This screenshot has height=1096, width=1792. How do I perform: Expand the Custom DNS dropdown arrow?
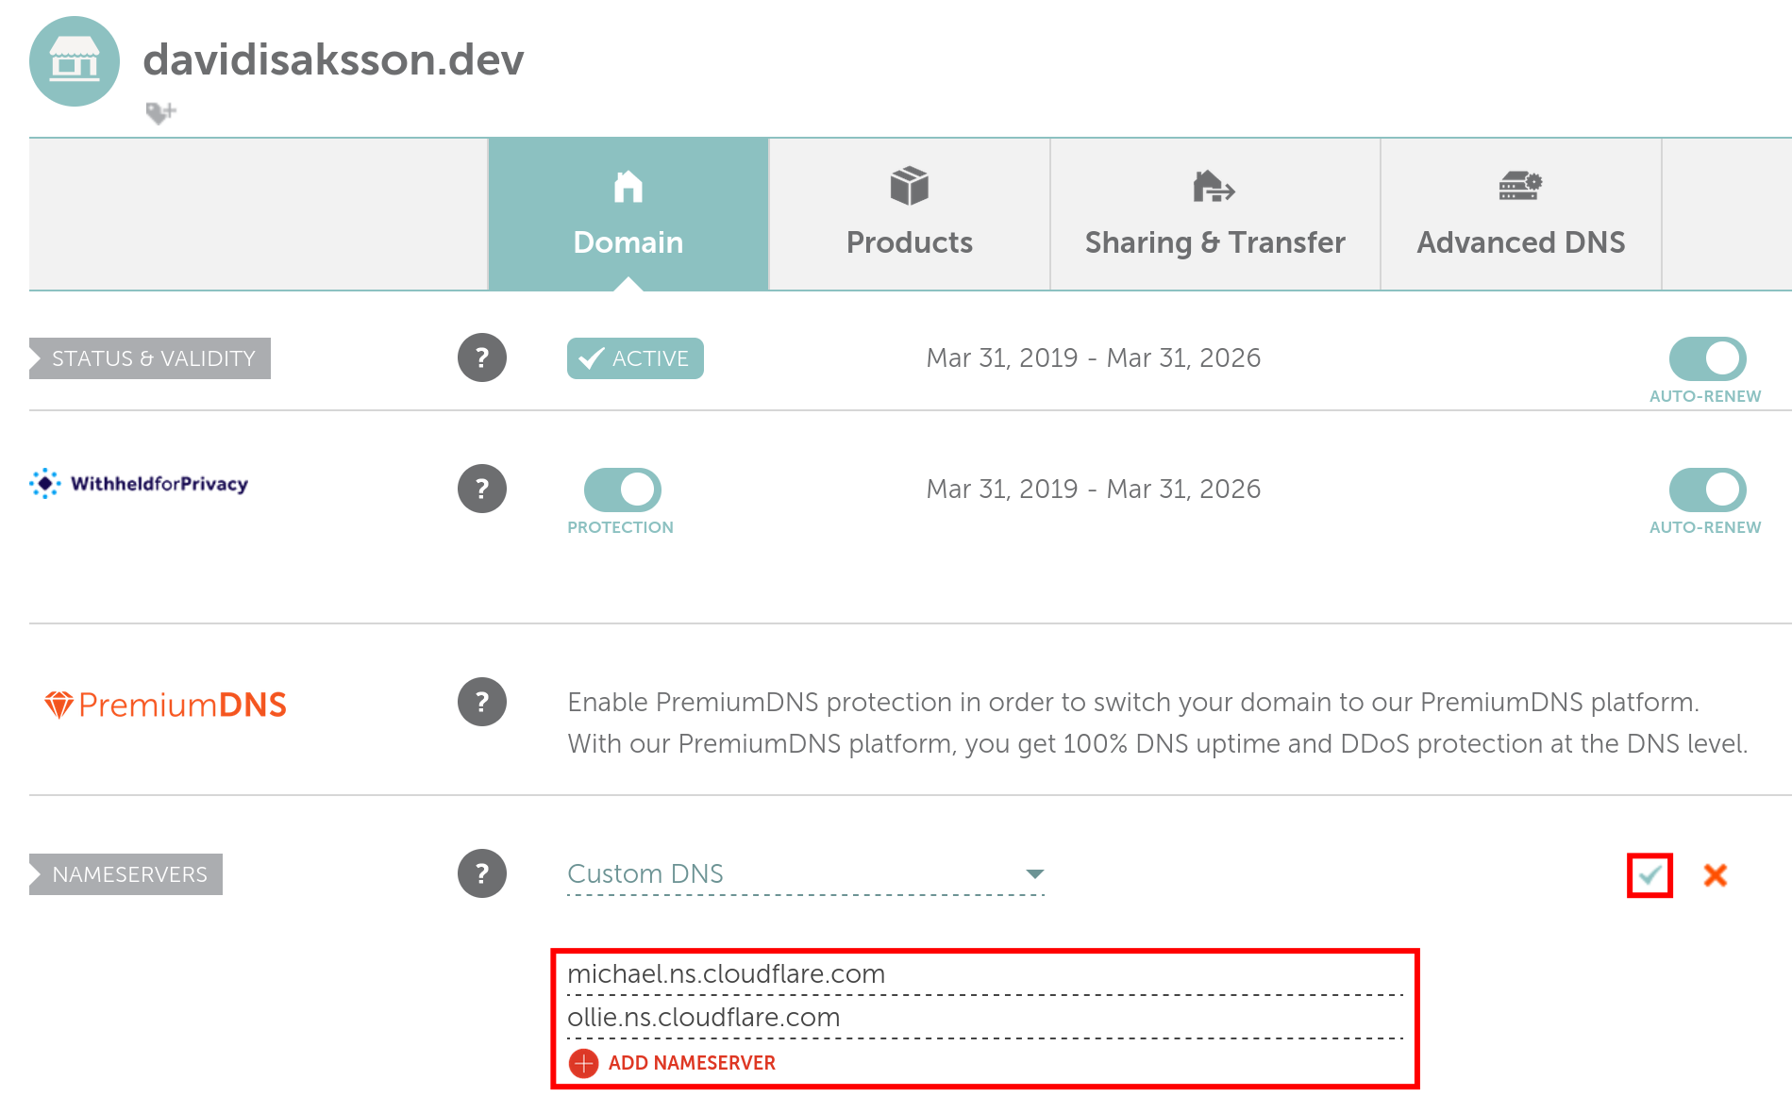[x=1034, y=874]
